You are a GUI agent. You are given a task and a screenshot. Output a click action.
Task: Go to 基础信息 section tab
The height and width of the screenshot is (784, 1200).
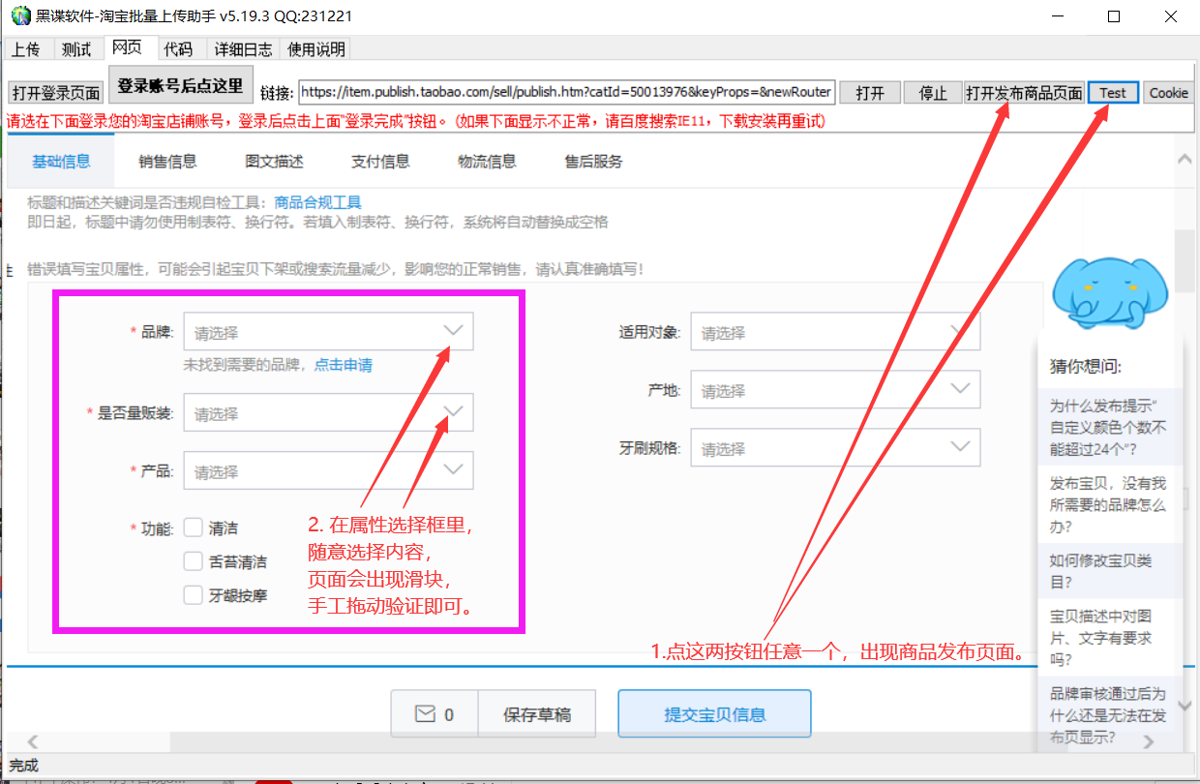(x=61, y=162)
